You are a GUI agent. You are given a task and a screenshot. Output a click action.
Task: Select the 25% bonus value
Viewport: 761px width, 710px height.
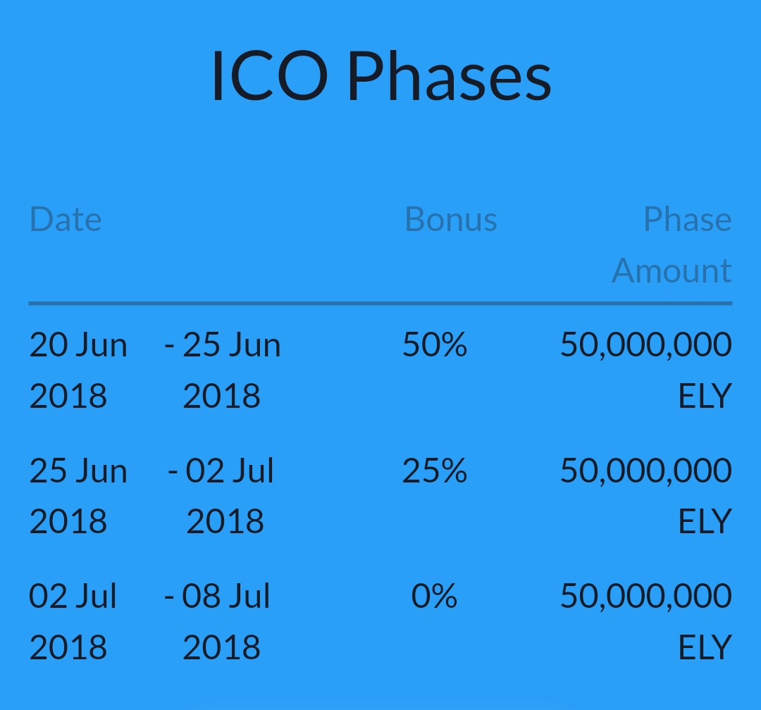pyautogui.click(x=435, y=471)
